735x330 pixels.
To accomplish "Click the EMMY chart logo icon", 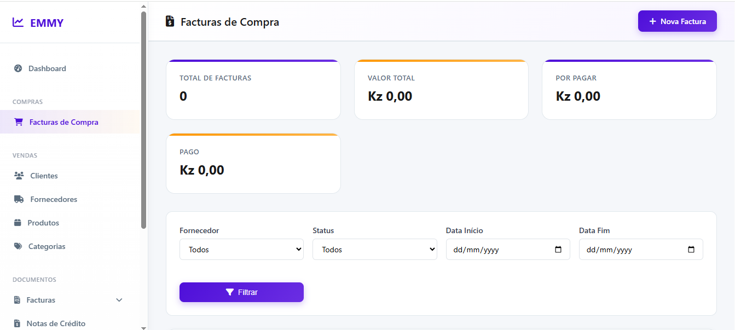I will 17,22.
